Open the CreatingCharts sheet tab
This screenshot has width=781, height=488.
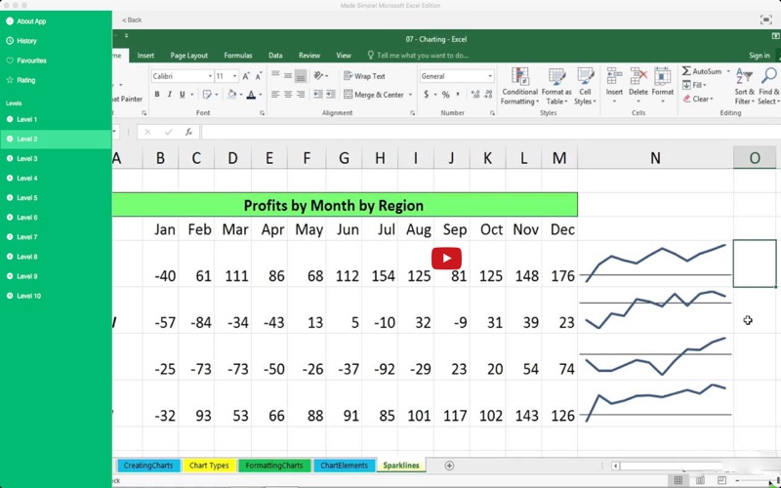148,466
